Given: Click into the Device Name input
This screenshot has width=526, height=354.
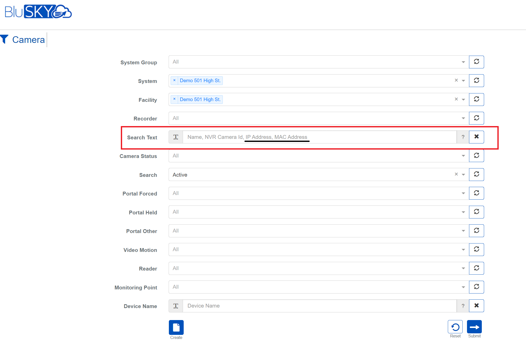Looking at the screenshot, I should pyautogui.click(x=319, y=306).
